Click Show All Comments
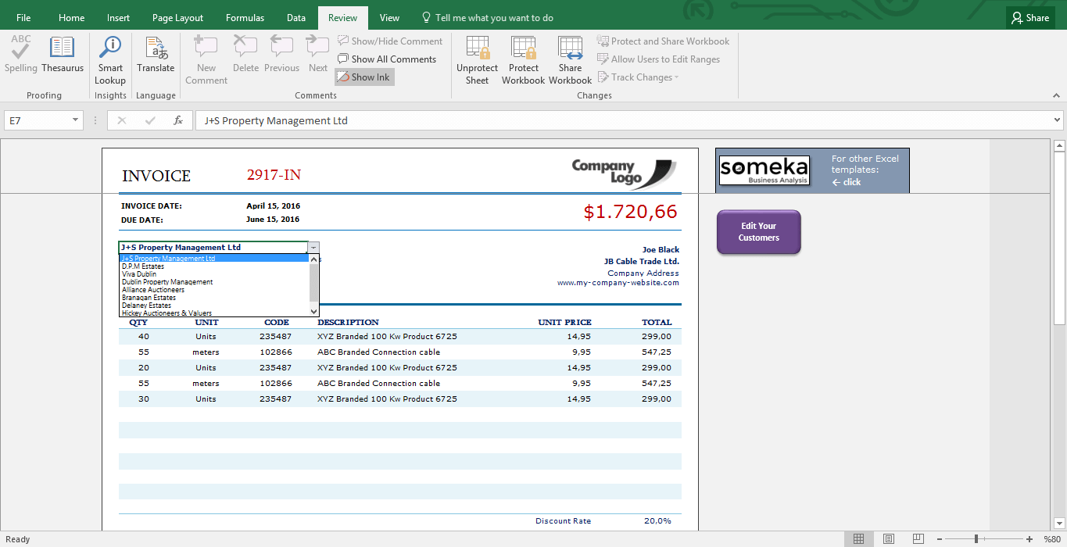This screenshot has height=547, width=1067. pyautogui.click(x=387, y=59)
